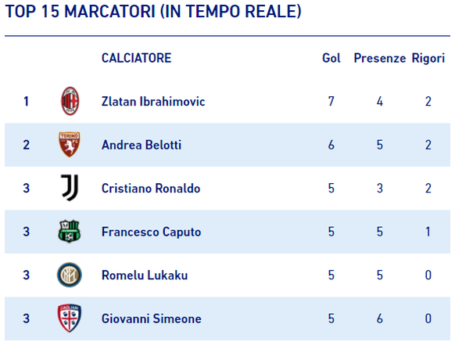Sort by the Rigori column header

[x=428, y=59]
